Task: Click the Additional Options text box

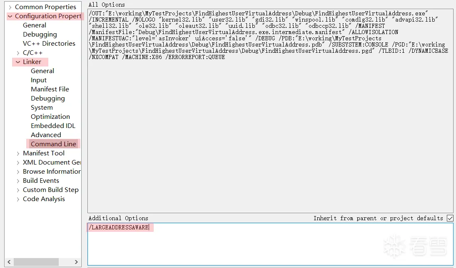Action: tap(270, 244)
